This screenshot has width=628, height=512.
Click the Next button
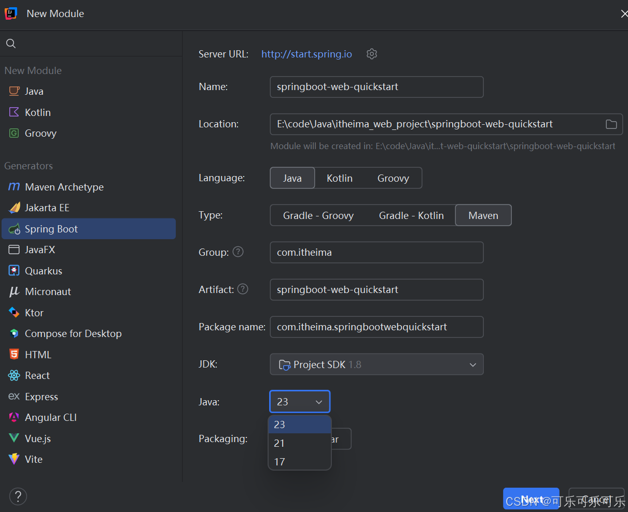pos(531,499)
